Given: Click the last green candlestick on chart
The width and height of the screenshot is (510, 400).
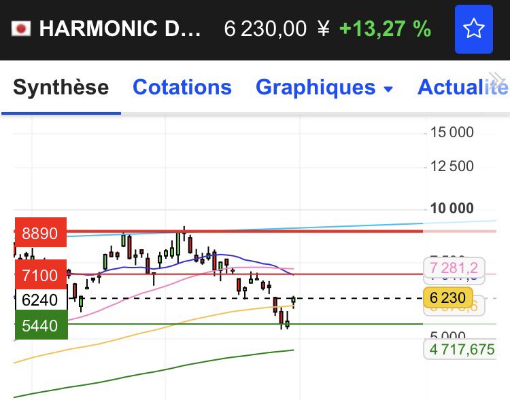Looking at the screenshot, I should 293,302.
